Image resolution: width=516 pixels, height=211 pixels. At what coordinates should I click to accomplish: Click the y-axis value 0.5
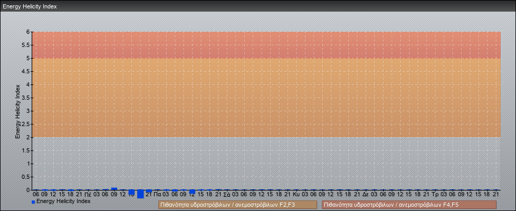click(x=26, y=177)
